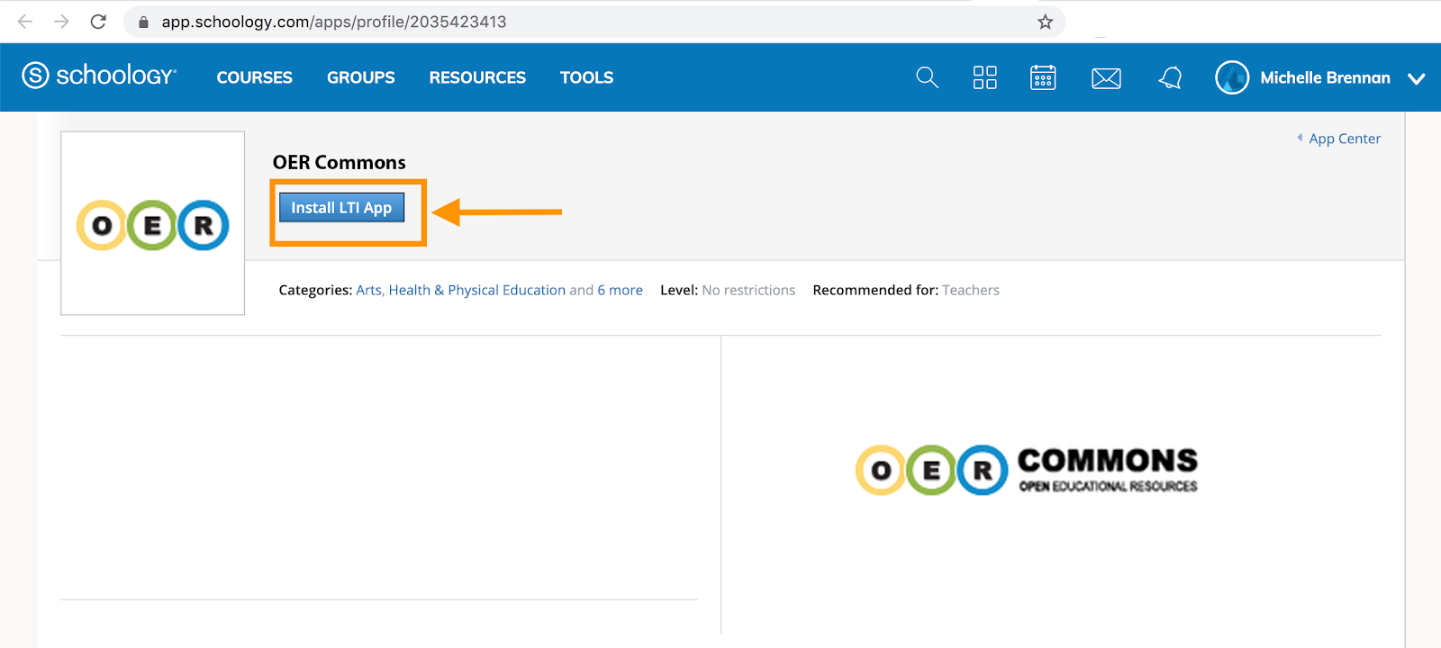
Task: Click the OER Commons title text
Action: [x=340, y=162]
